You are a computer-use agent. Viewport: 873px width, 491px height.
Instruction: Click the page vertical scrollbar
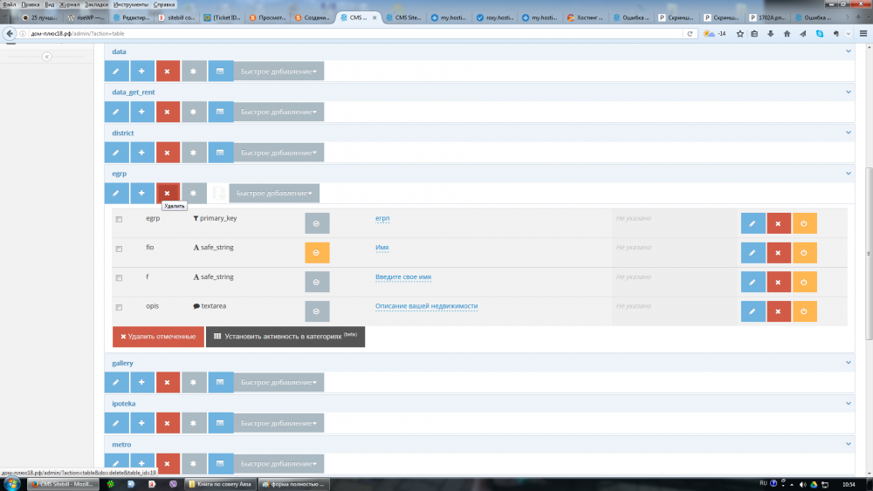pos(869,254)
